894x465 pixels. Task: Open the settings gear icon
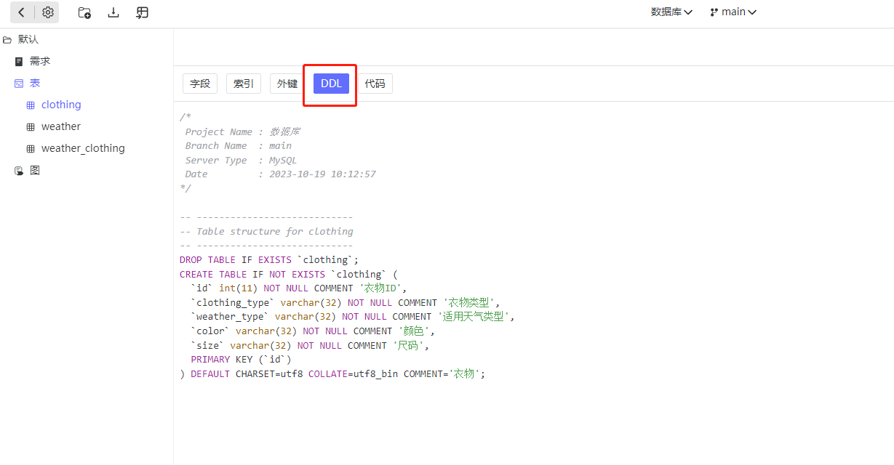tap(47, 12)
